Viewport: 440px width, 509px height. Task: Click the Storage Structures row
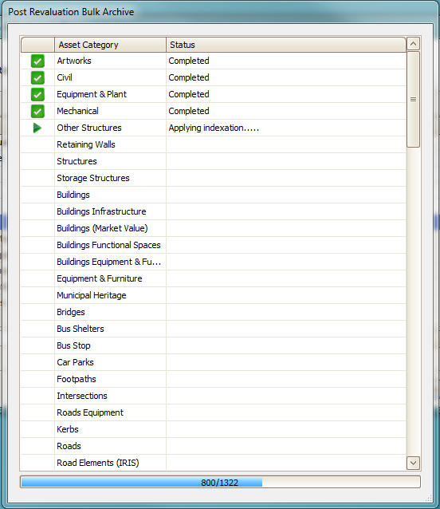tap(214, 178)
